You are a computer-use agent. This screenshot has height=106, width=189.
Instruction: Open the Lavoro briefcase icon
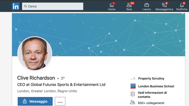(x=147, y=5)
